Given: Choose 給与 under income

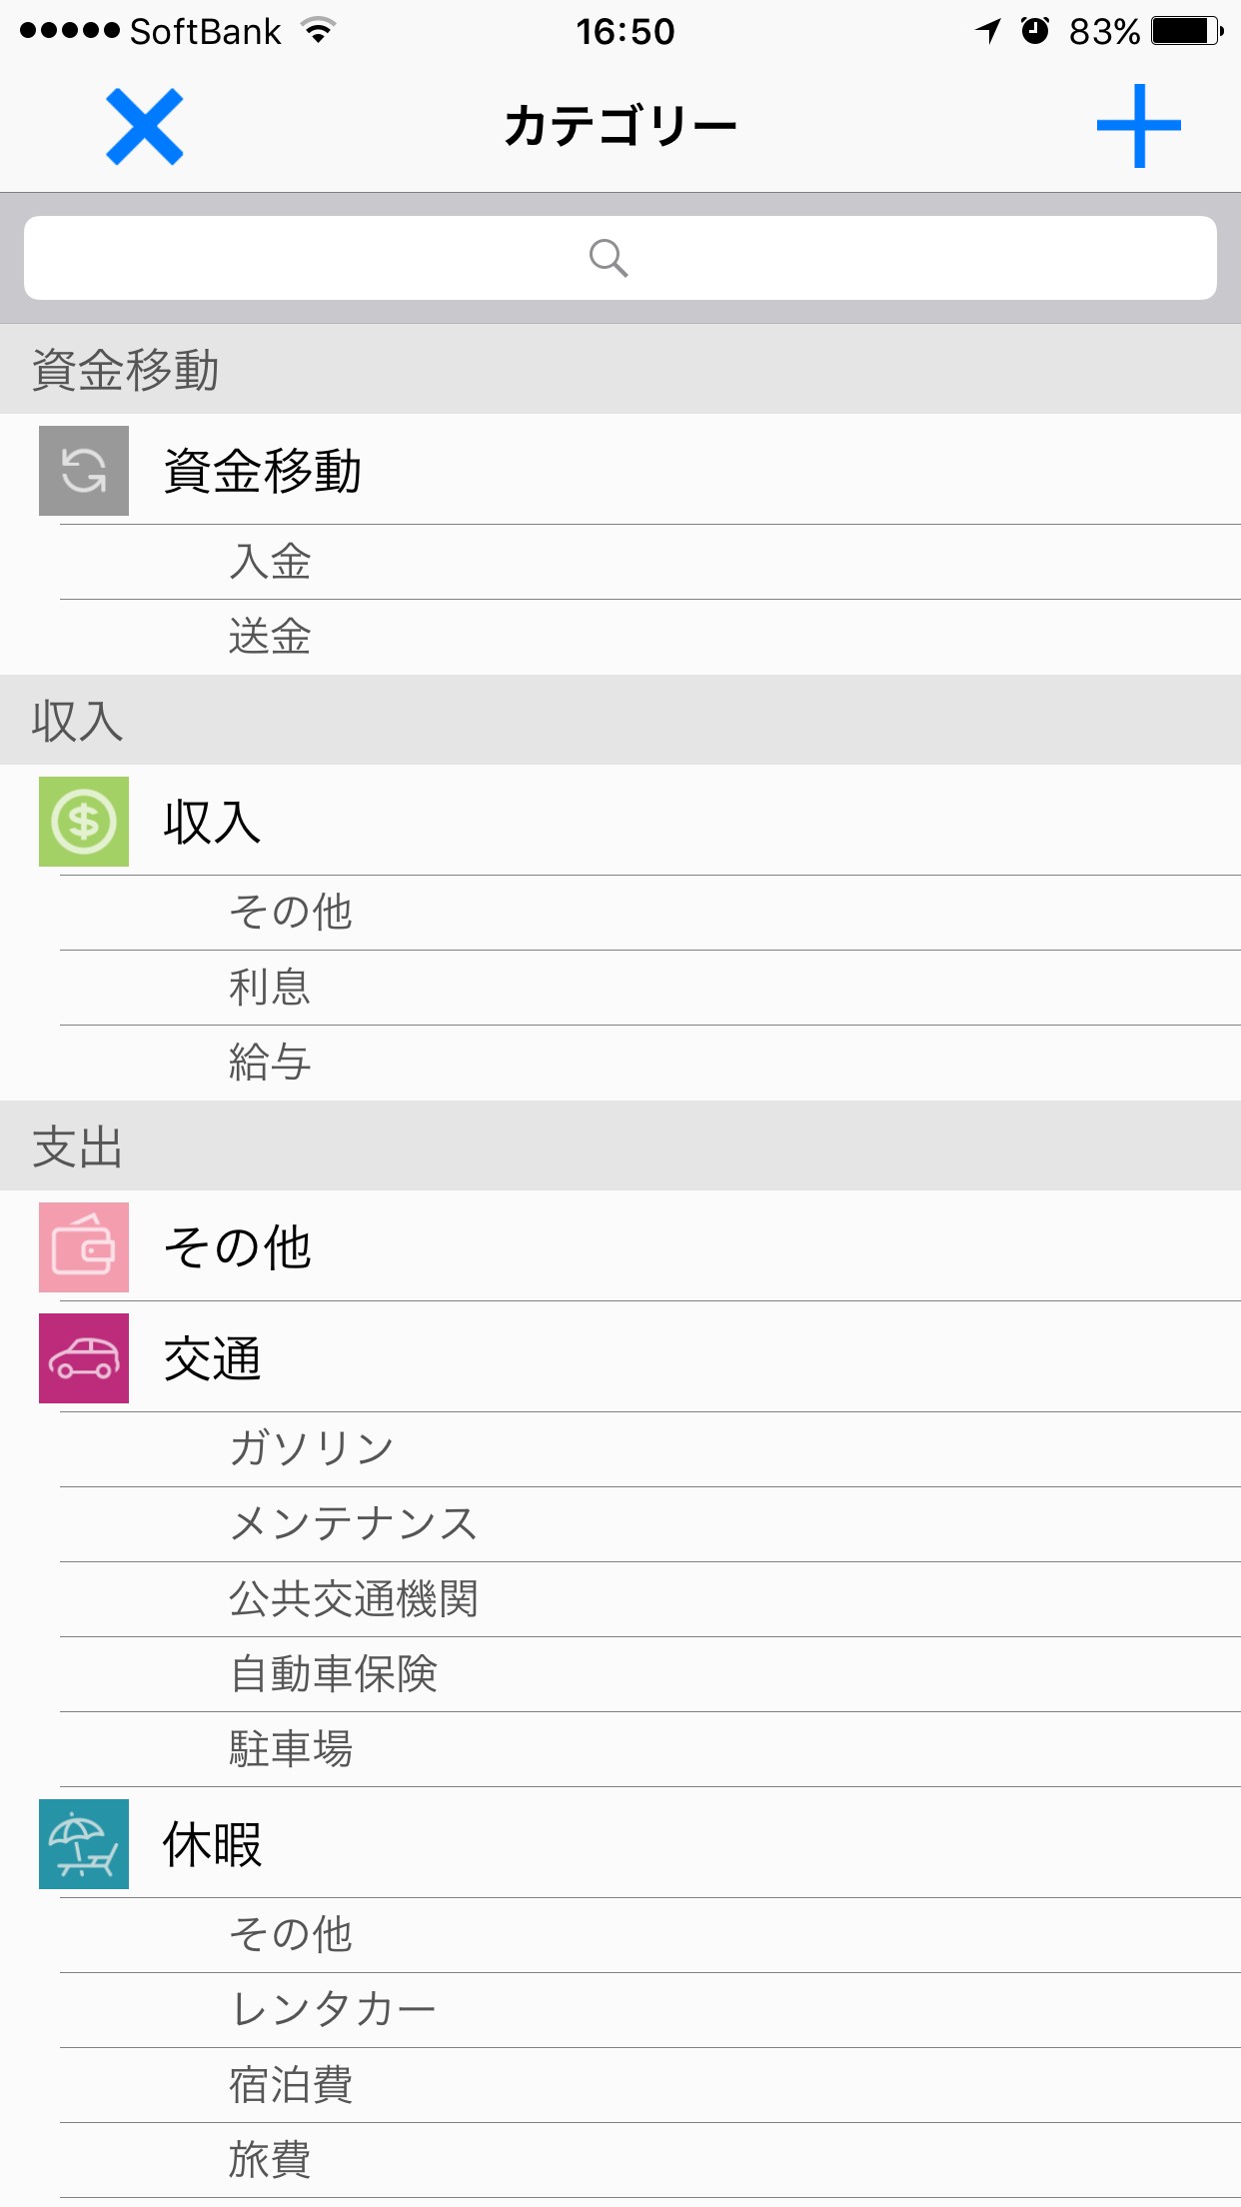Looking at the screenshot, I should point(271,1063).
